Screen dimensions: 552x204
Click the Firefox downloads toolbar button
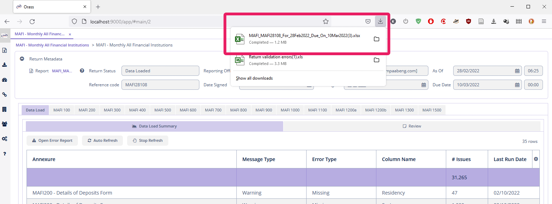pyautogui.click(x=380, y=21)
